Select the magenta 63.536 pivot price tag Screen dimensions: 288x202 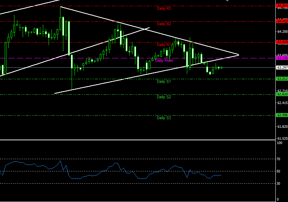(x=282, y=58)
